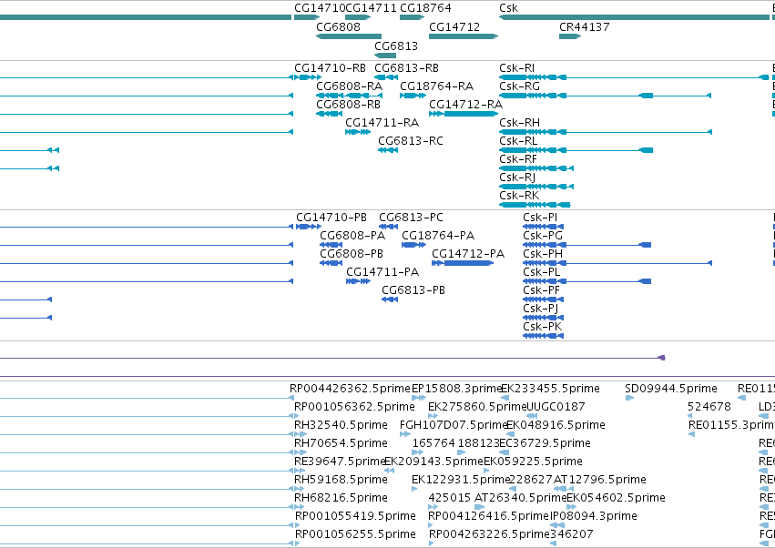The width and height of the screenshot is (775, 548).
Task: Click transcript Csk-RK
Action: click(x=535, y=205)
